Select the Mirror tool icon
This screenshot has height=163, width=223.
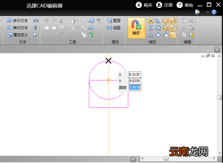point(62,21)
